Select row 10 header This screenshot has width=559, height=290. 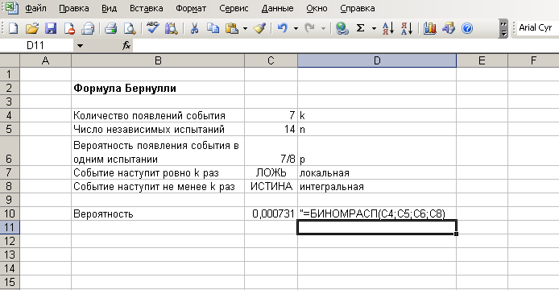tap(10, 213)
